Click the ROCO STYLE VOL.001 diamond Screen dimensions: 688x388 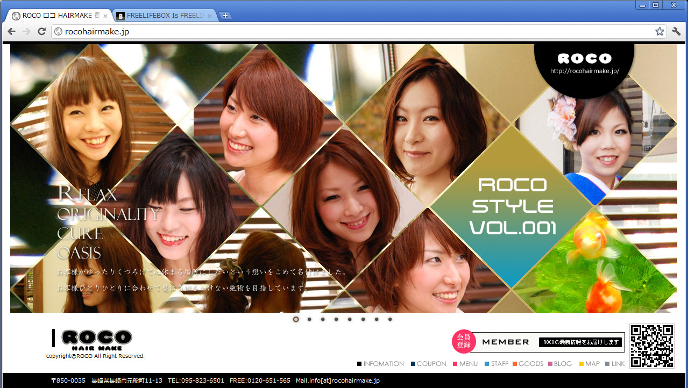pyautogui.click(x=512, y=207)
